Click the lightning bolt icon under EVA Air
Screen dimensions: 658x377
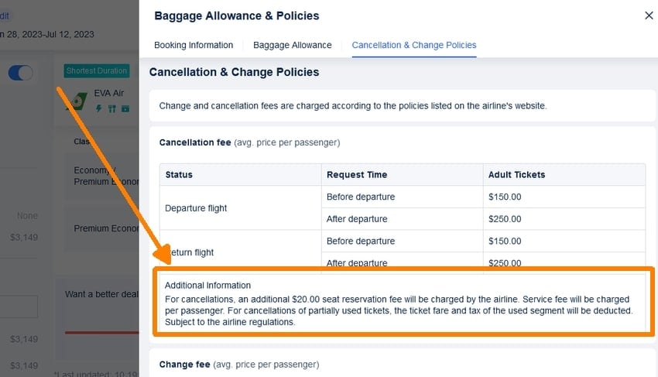(99, 109)
